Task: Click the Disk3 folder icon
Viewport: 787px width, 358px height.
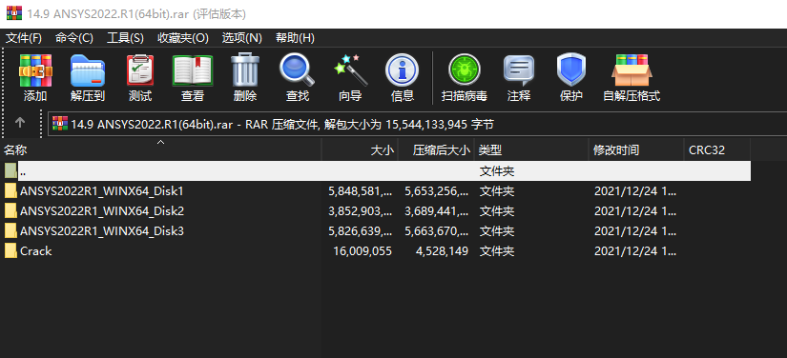Action: coord(10,230)
